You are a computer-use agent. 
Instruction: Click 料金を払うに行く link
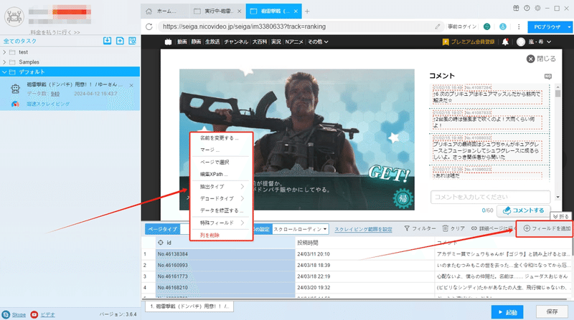(55, 32)
